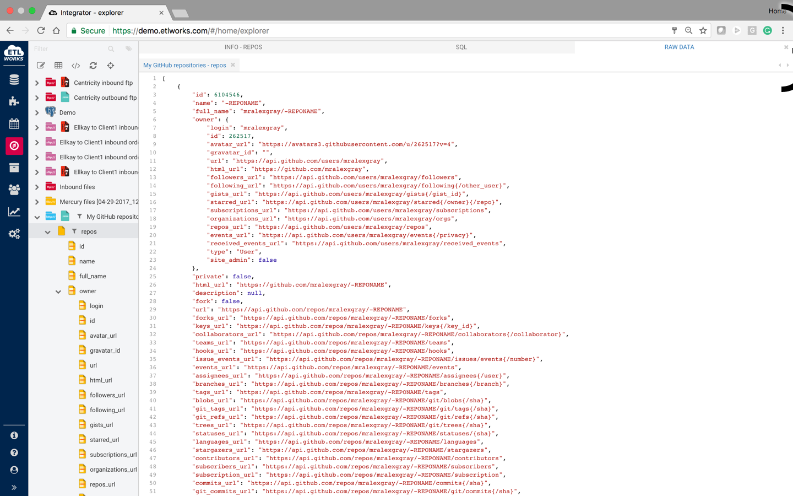The height and width of the screenshot is (496, 793).
Task: Open the calendar scheduler sidebar icon
Action: tap(14, 123)
